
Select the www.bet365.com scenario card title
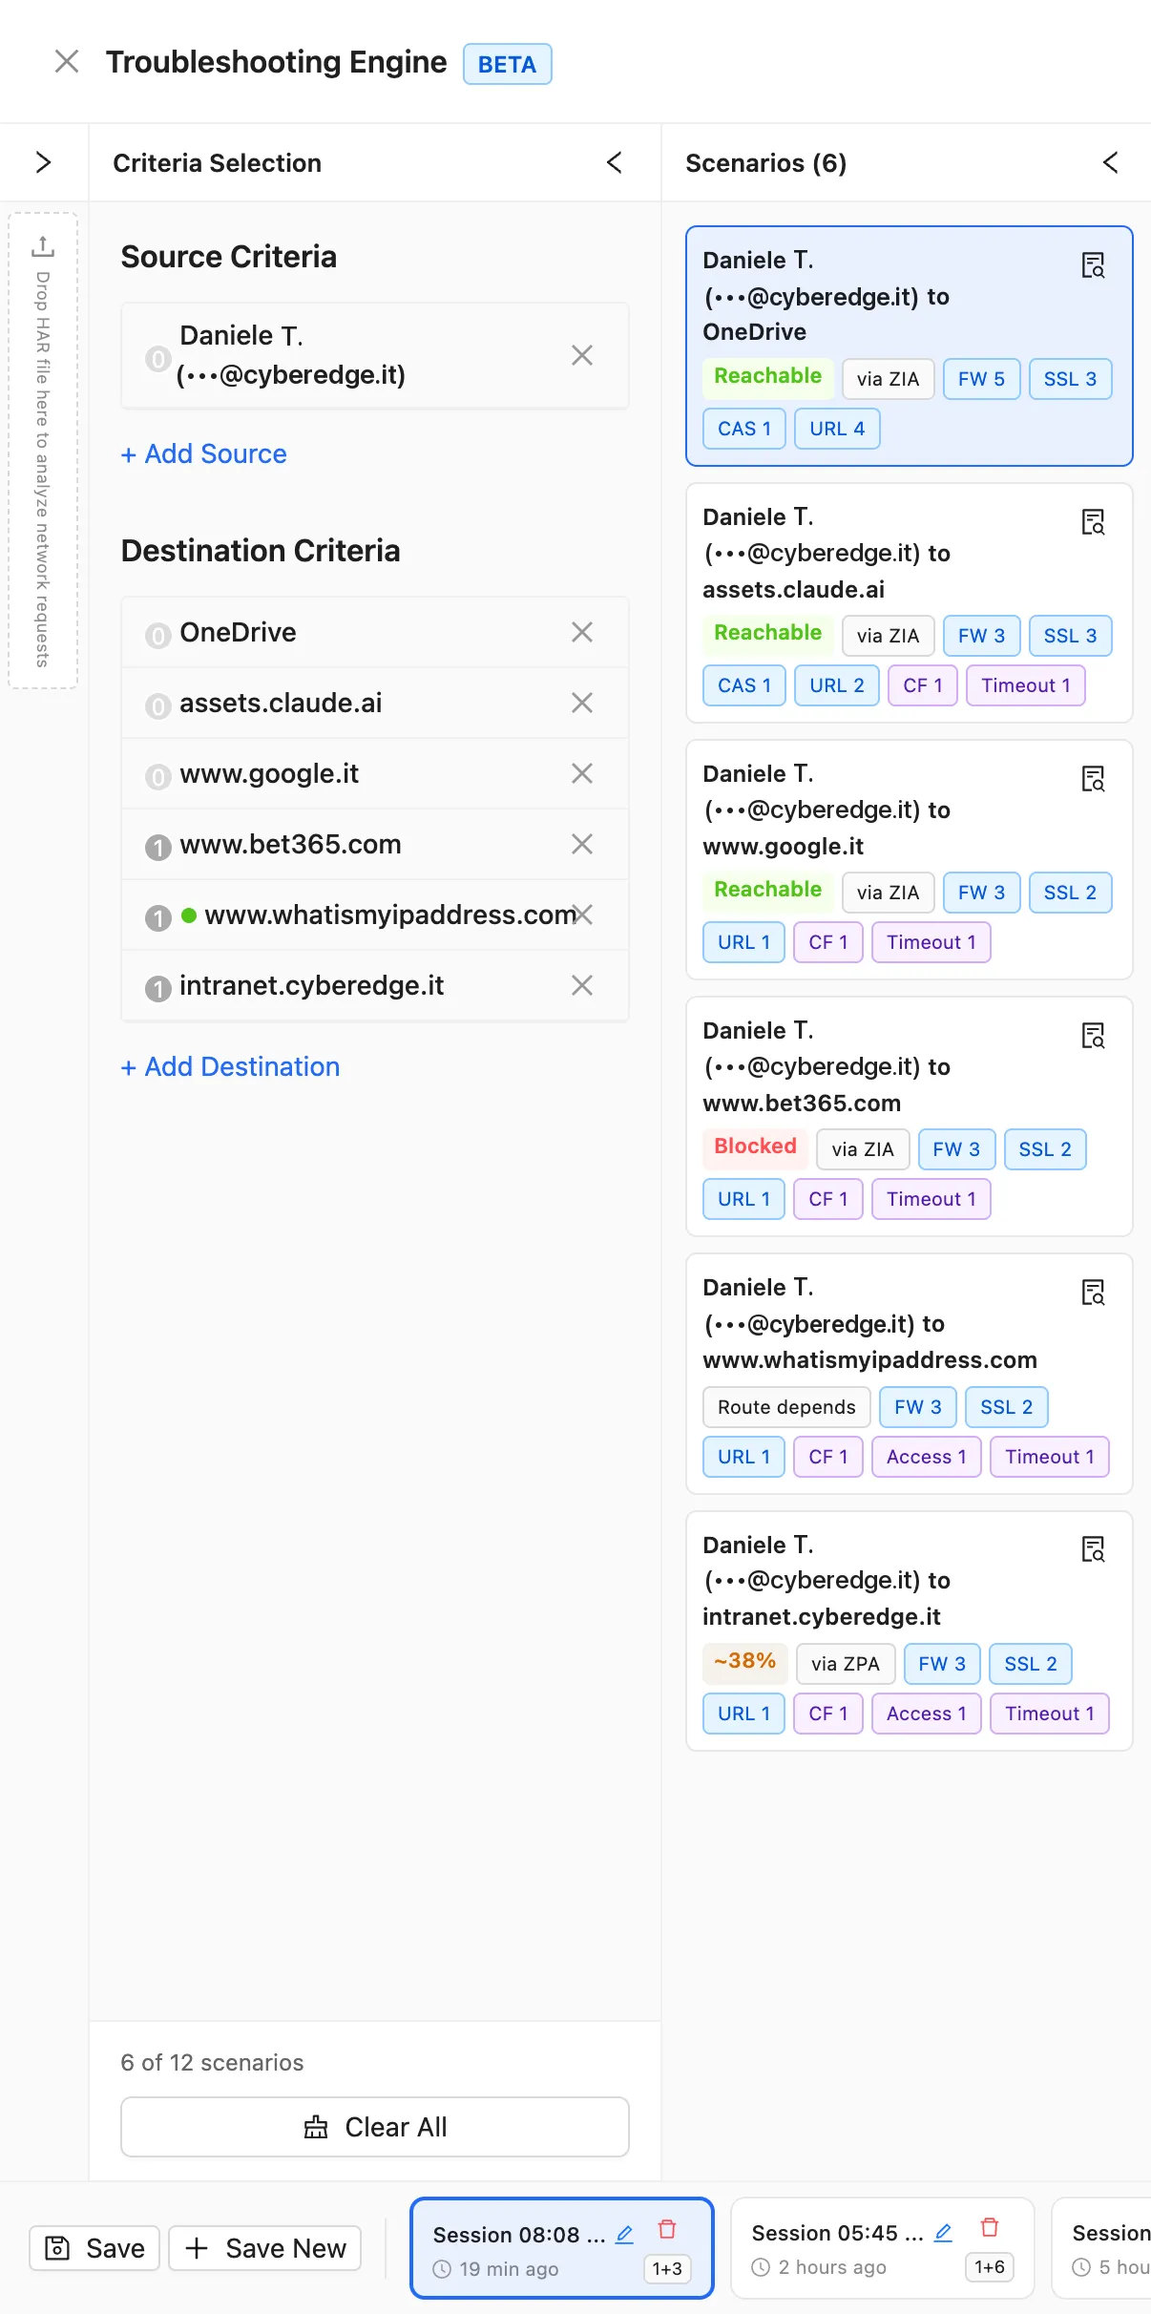pyautogui.click(x=827, y=1066)
